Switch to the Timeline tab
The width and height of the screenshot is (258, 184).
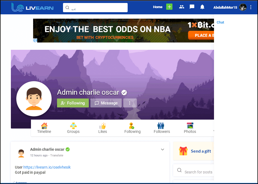tap(44, 128)
